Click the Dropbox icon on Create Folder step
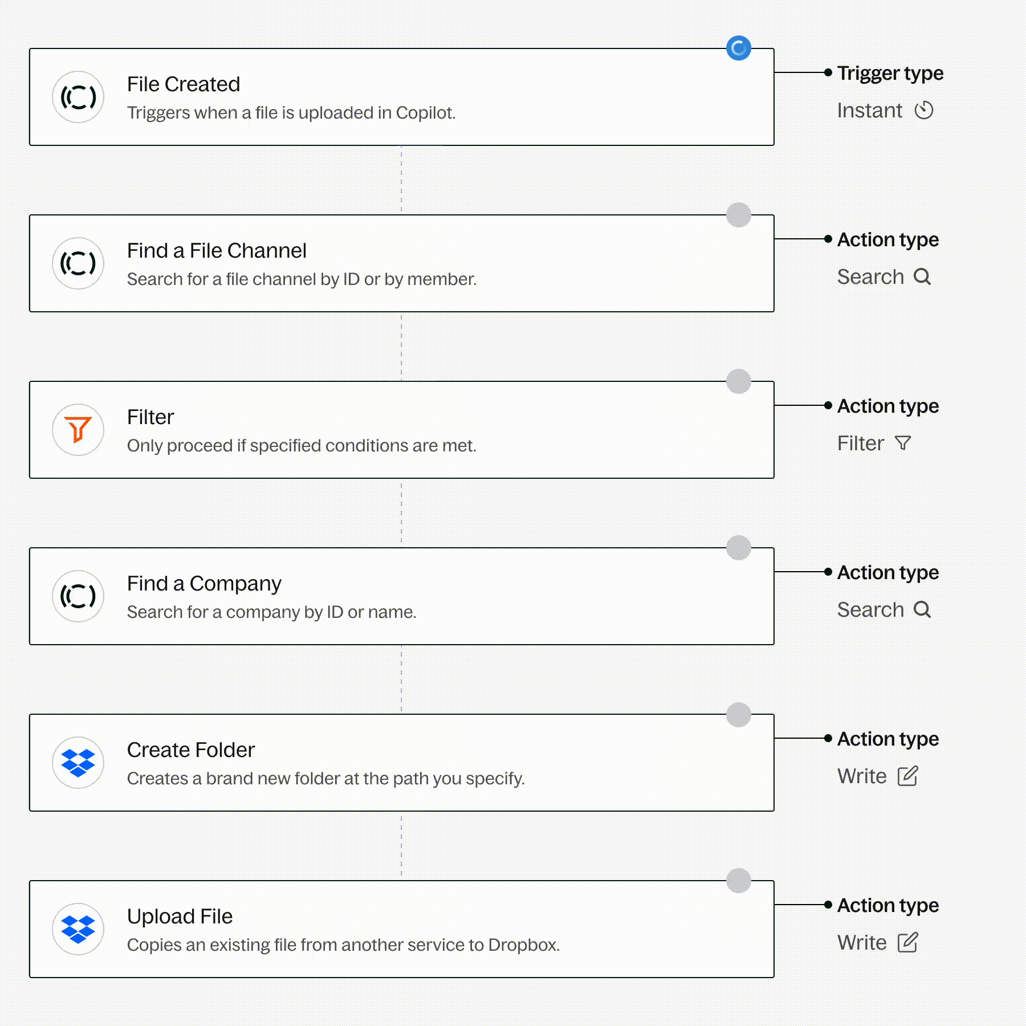The height and width of the screenshot is (1026, 1026). tap(78, 763)
